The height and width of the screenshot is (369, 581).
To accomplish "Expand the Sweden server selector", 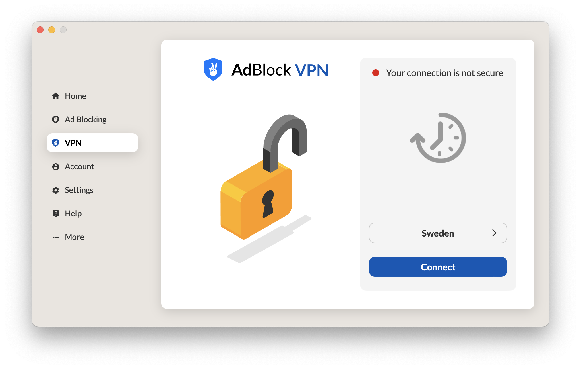I will pos(437,233).
